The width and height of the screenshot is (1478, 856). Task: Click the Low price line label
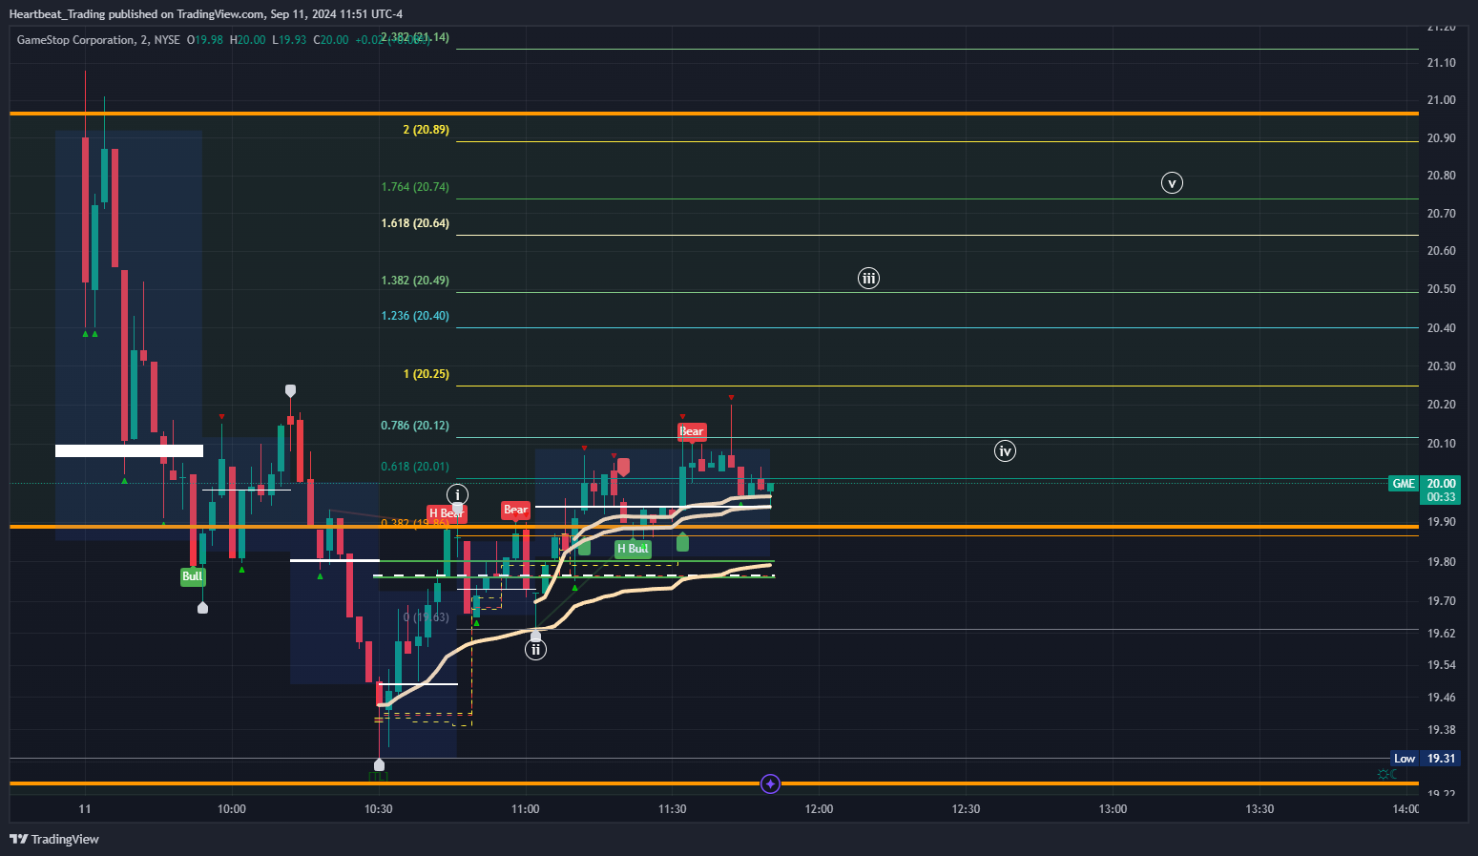click(1405, 759)
